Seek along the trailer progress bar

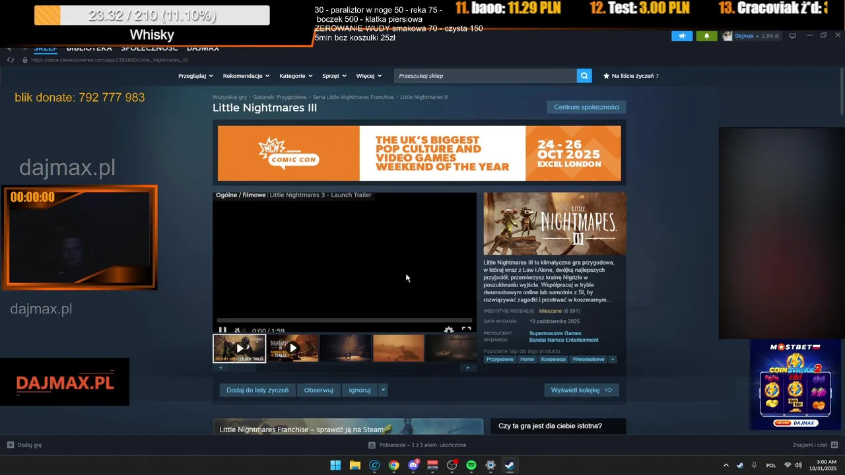(345, 321)
